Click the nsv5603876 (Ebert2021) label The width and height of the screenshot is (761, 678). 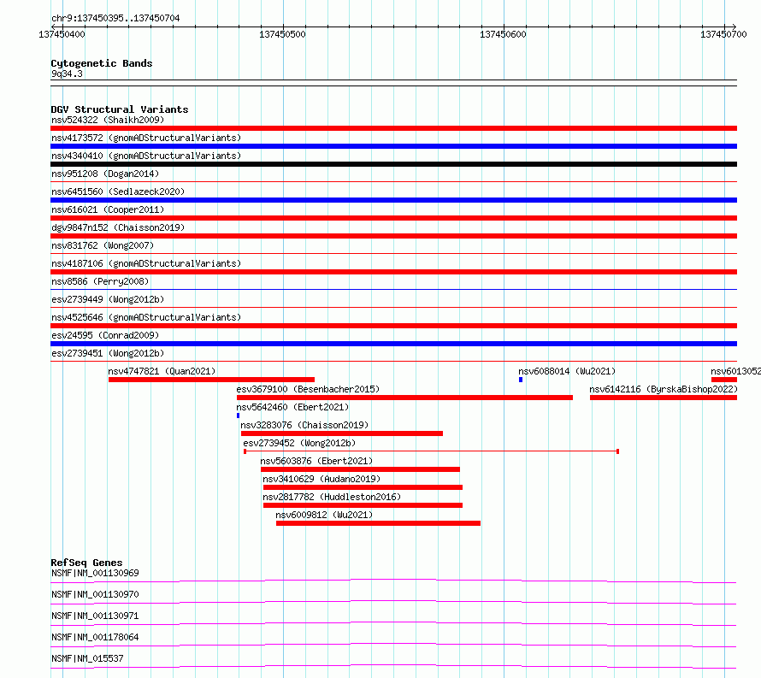click(316, 461)
